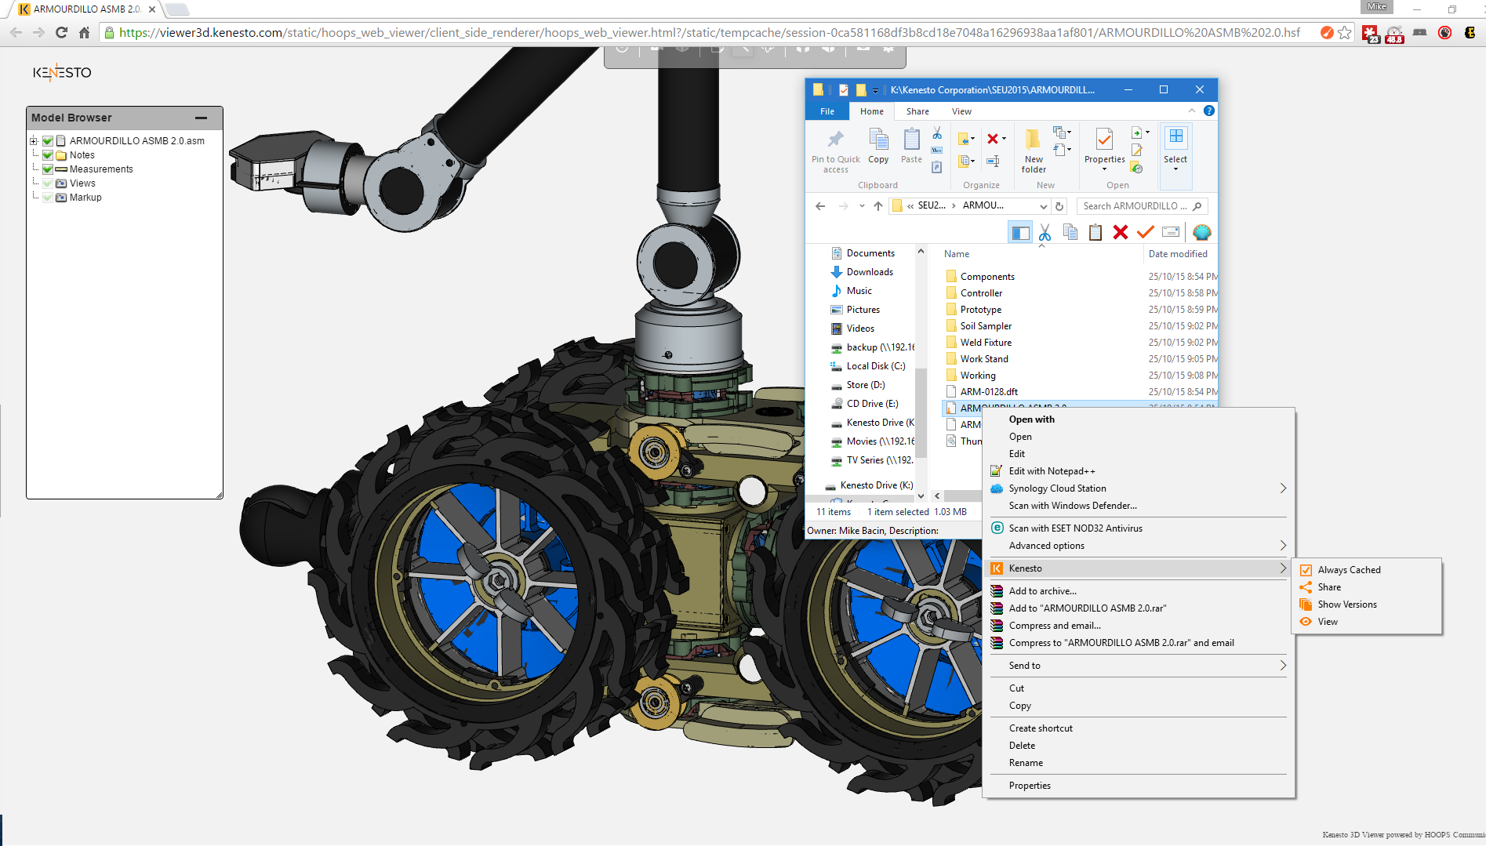Viewport: 1486px width, 846px height.
Task: Toggle the preview pane button in command bar
Action: (x=1020, y=232)
